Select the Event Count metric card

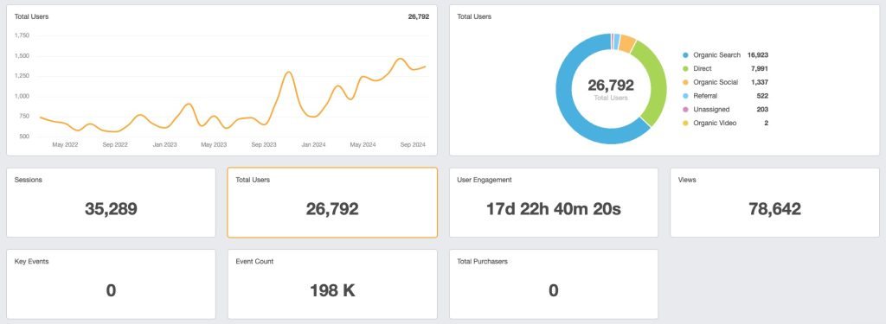[x=332, y=284]
